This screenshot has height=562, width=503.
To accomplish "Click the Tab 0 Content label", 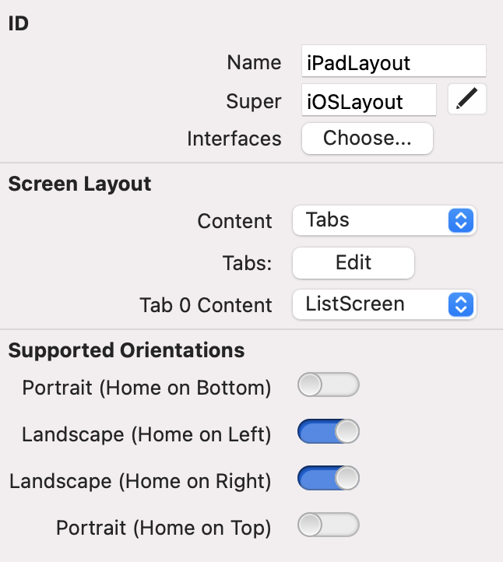I will pos(206,304).
